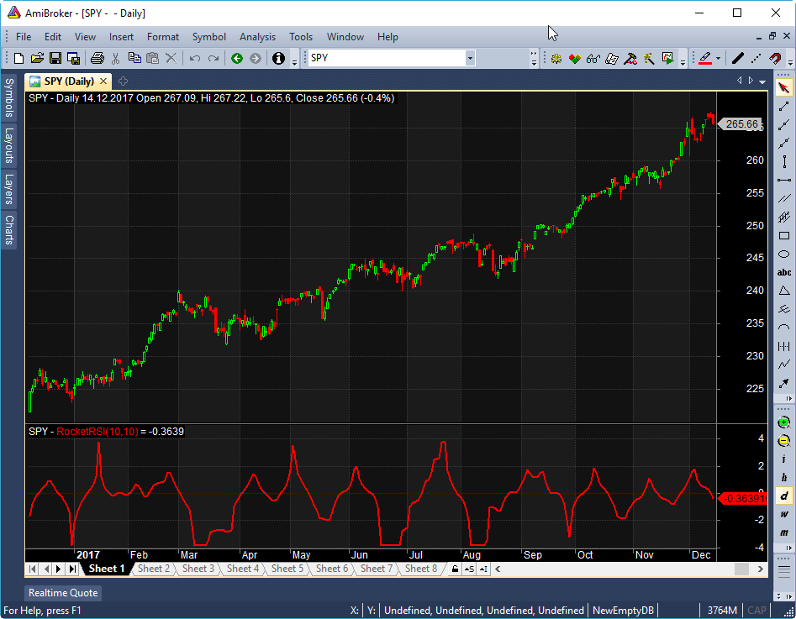Pick the Zig-zag line tool
The image size is (796, 619).
pos(784,365)
